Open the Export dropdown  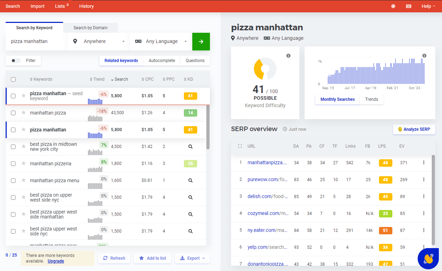(192, 258)
